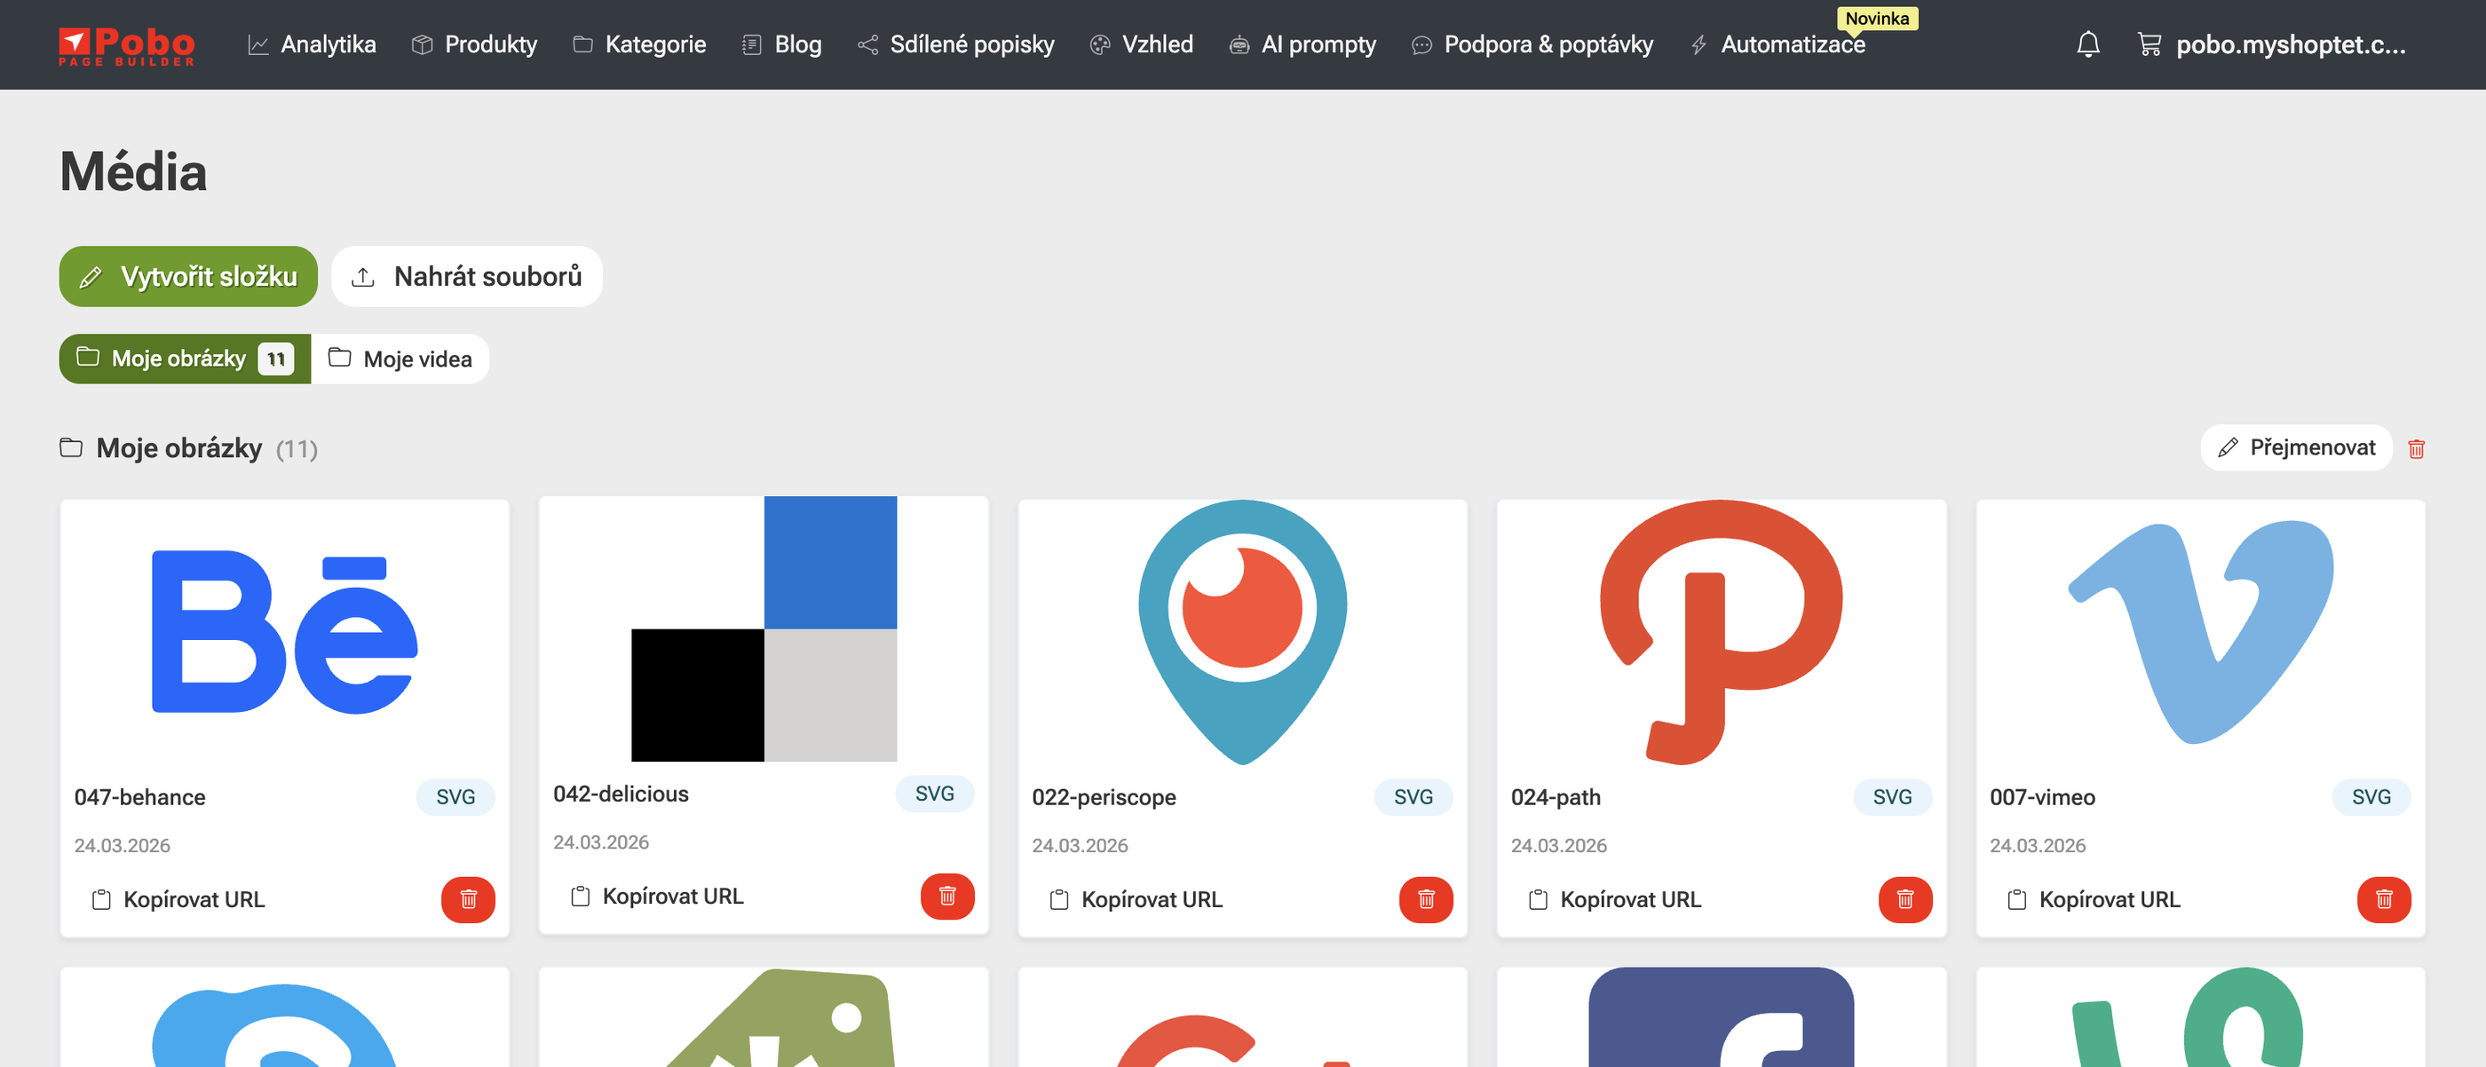Viewport: 2486px width, 1067px height.
Task: Open Podpora & poptávky
Action: [x=1532, y=44]
